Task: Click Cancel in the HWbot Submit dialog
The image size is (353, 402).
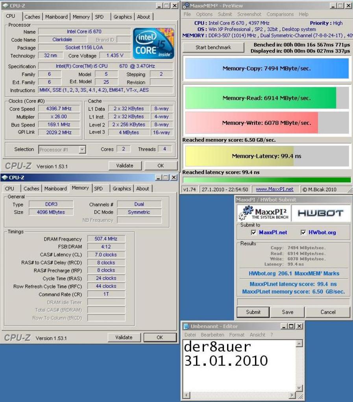Action: pyautogui.click(x=328, y=312)
